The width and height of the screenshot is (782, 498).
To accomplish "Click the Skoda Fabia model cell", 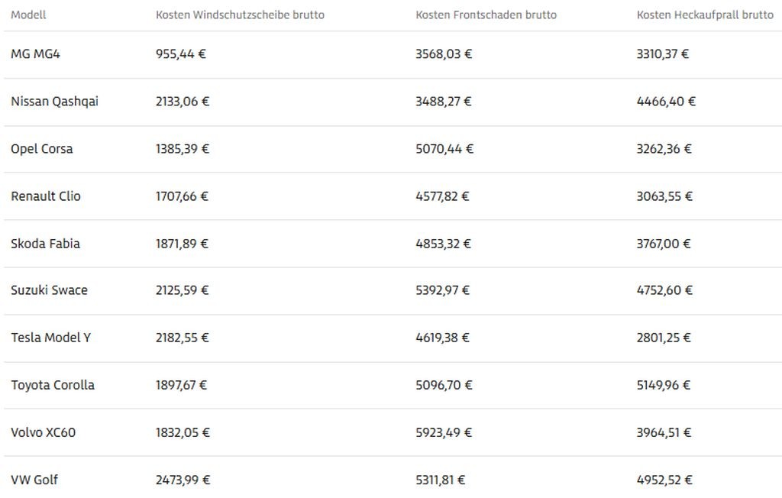I will pos(45,244).
